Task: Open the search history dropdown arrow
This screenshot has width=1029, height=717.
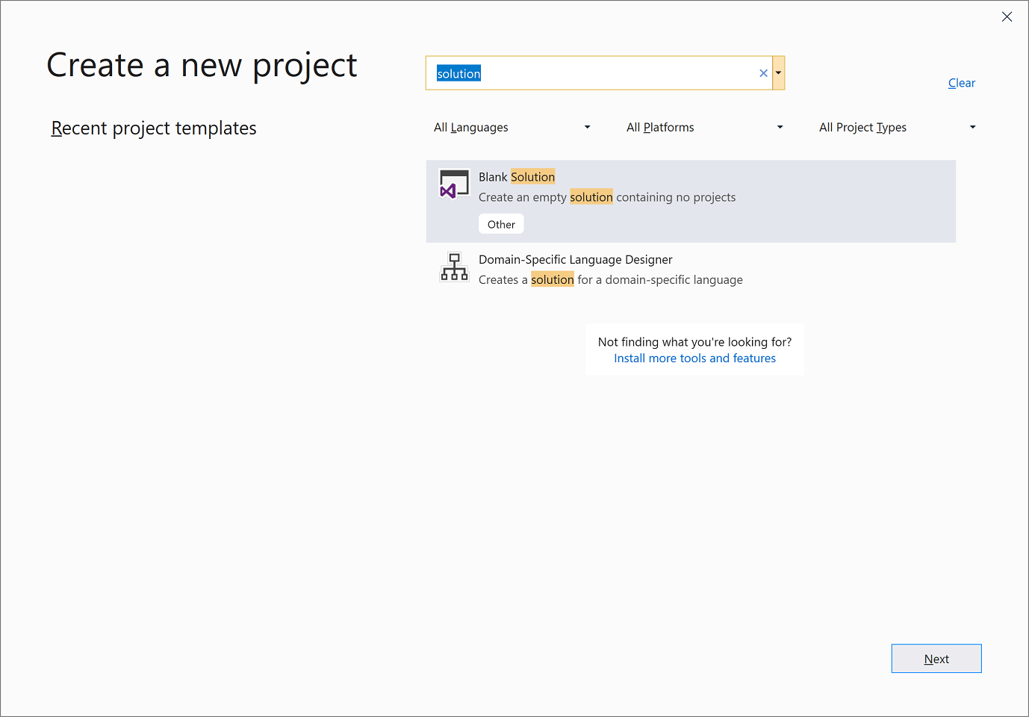Action: [x=779, y=72]
